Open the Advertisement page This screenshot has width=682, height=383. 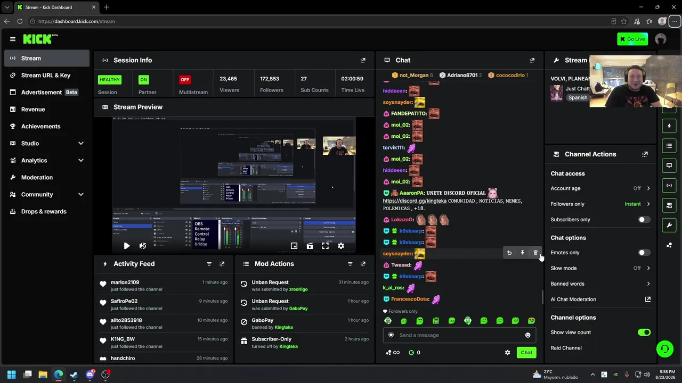[x=47, y=92]
